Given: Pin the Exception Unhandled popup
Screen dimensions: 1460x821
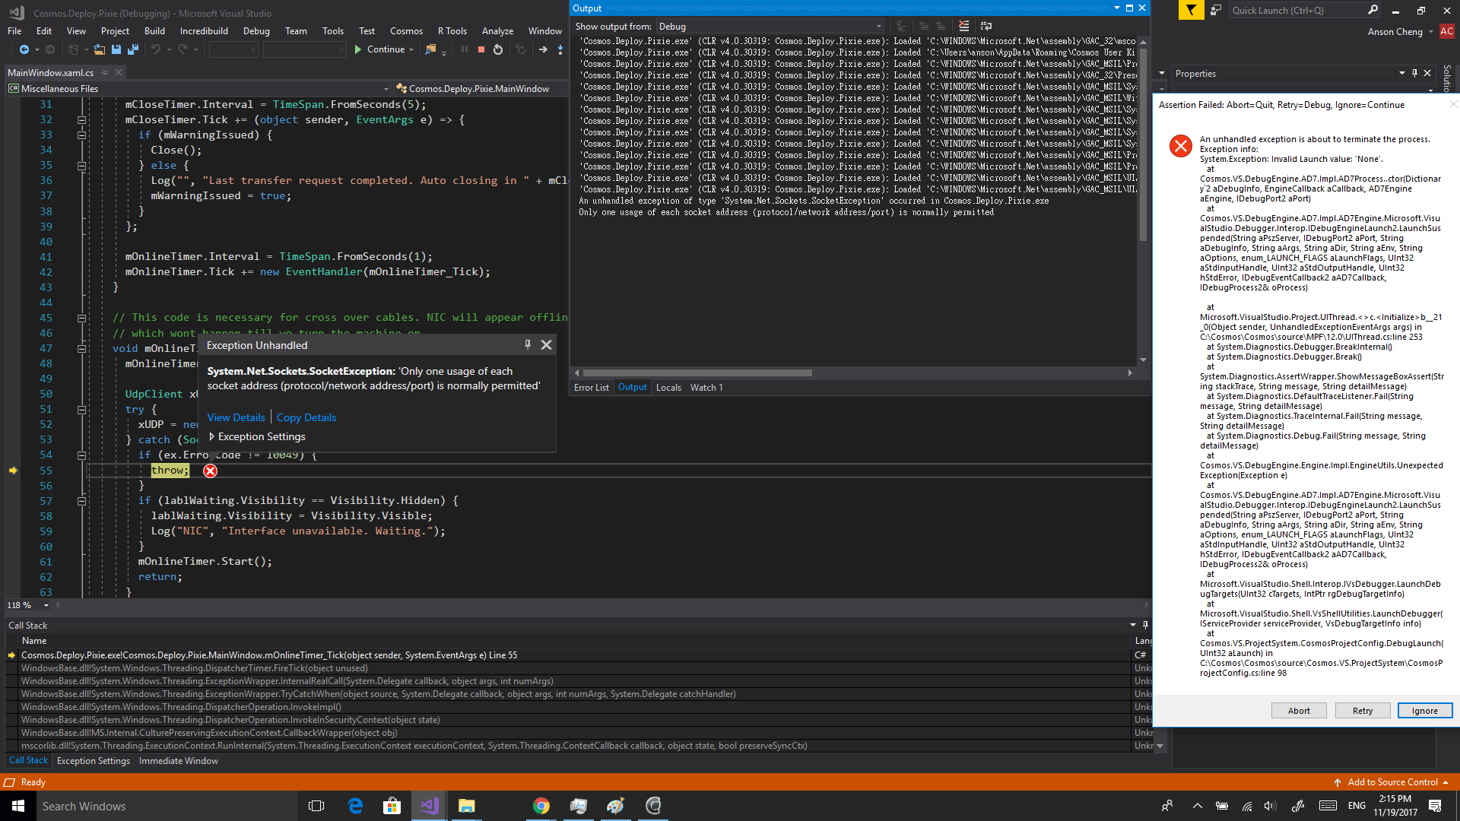Looking at the screenshot, I should click(528, 345).
